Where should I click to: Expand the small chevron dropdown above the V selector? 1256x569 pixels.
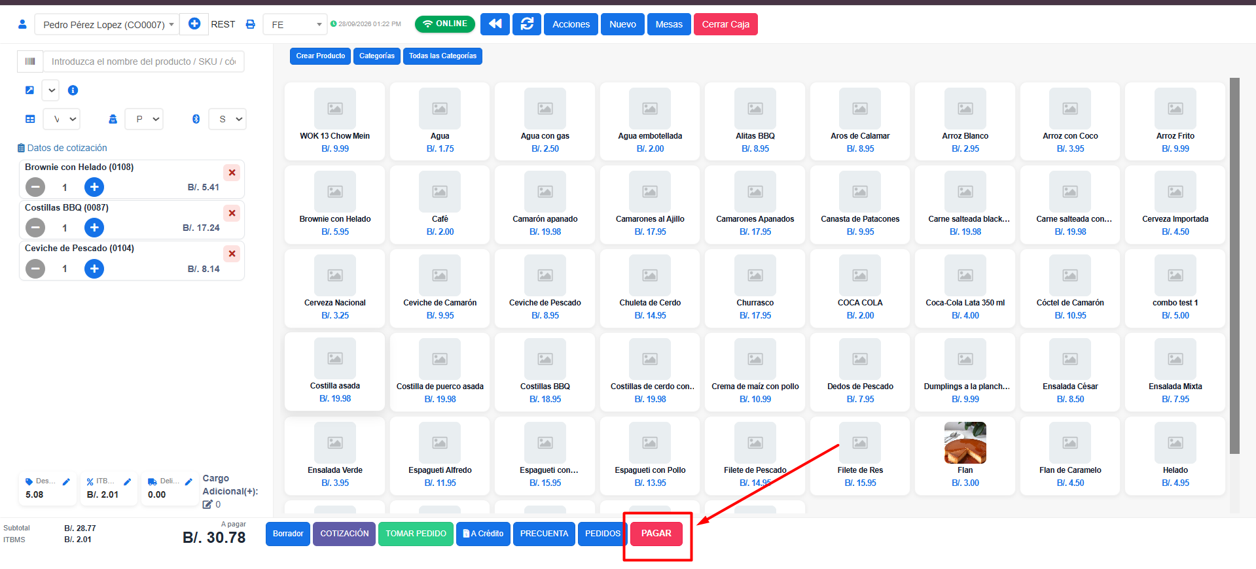click(51, 90)
